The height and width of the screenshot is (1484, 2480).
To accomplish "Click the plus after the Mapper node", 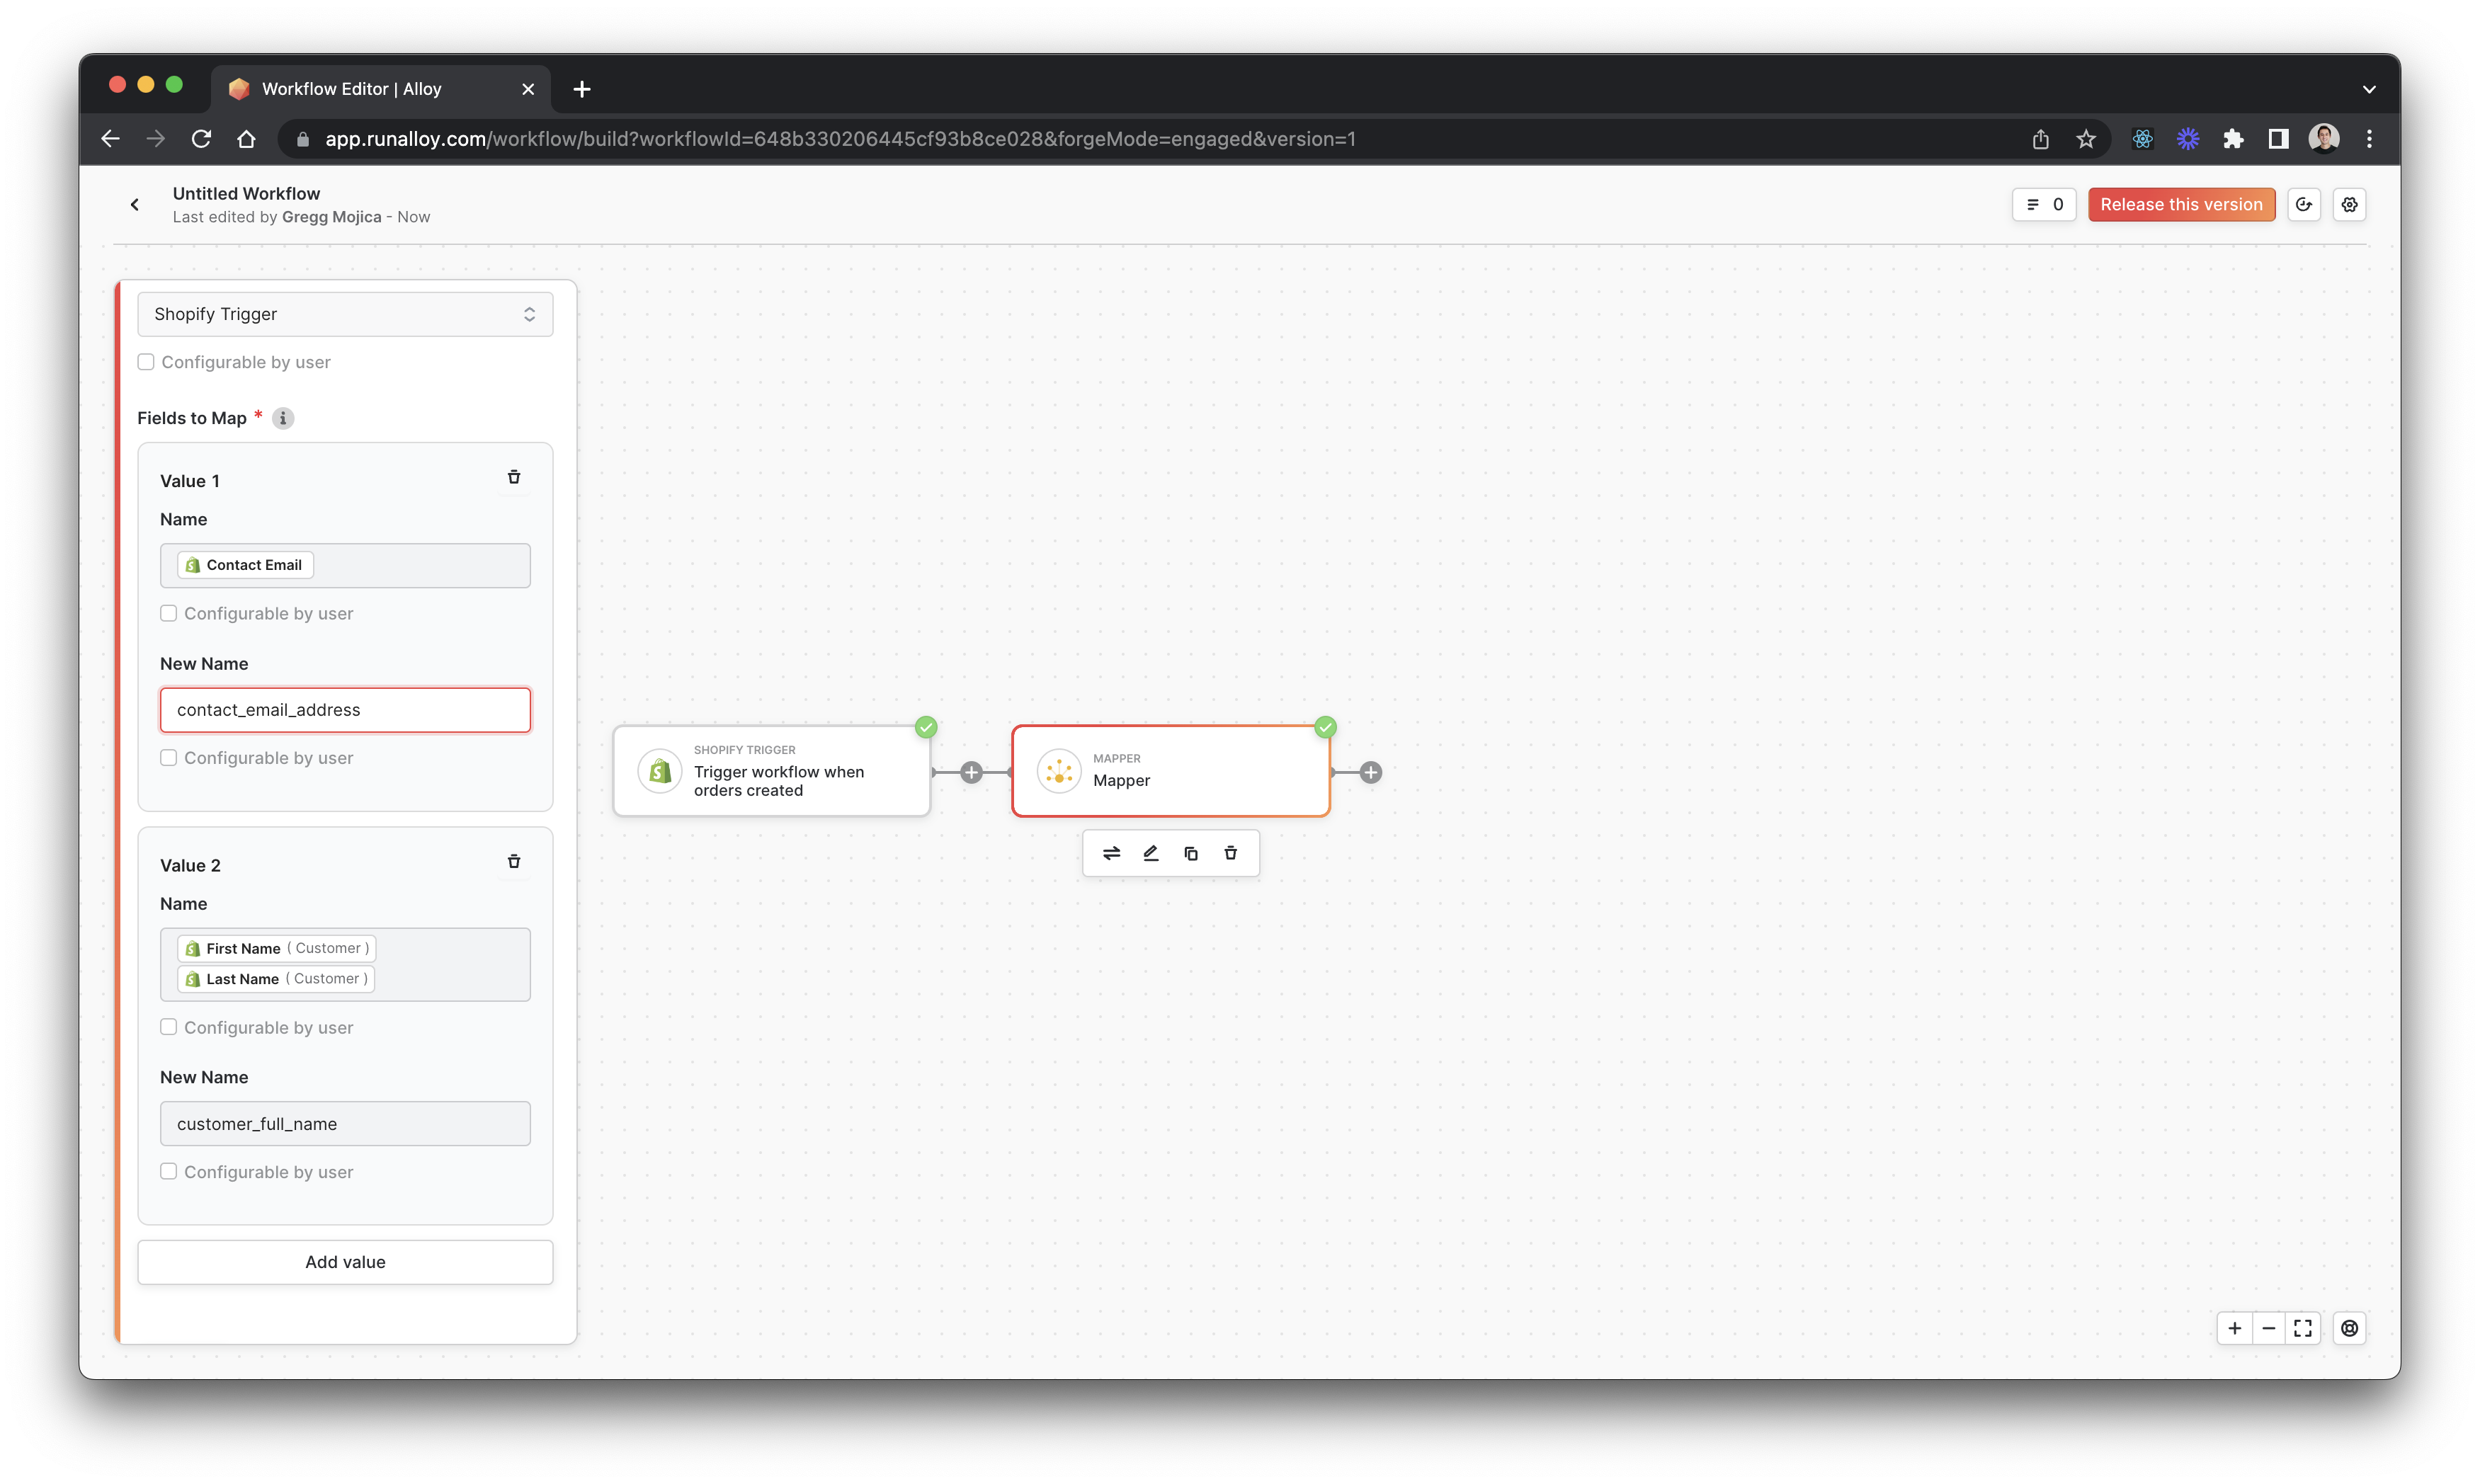I will coord(1371,772).
